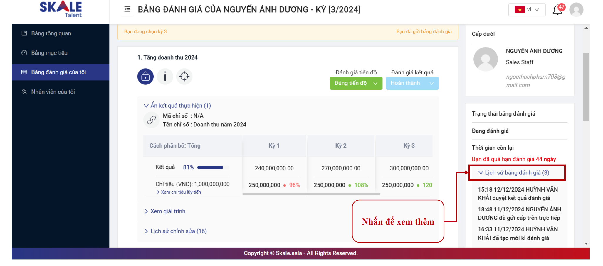Open the Đúng tiến độ dropdown
This screenshot has width=603, height=266.
click(x=356, y=83)
